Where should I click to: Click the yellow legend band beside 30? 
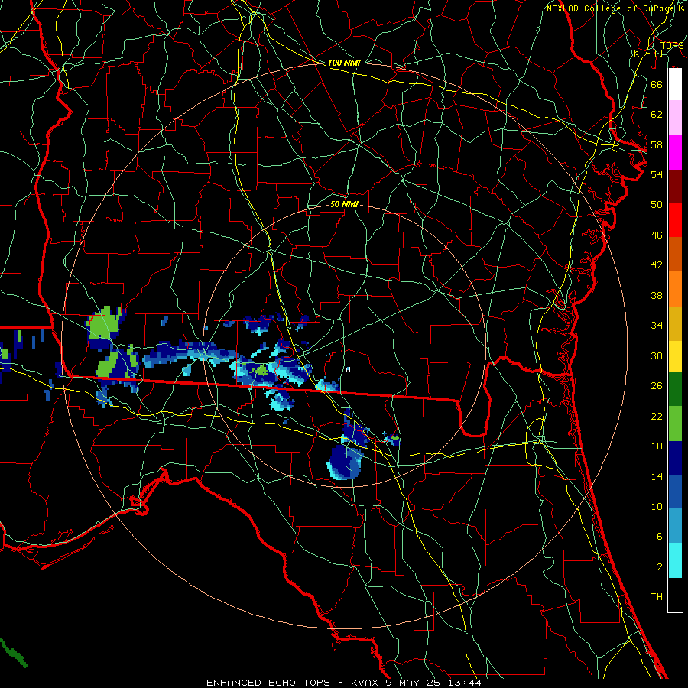tap(675, 356)
